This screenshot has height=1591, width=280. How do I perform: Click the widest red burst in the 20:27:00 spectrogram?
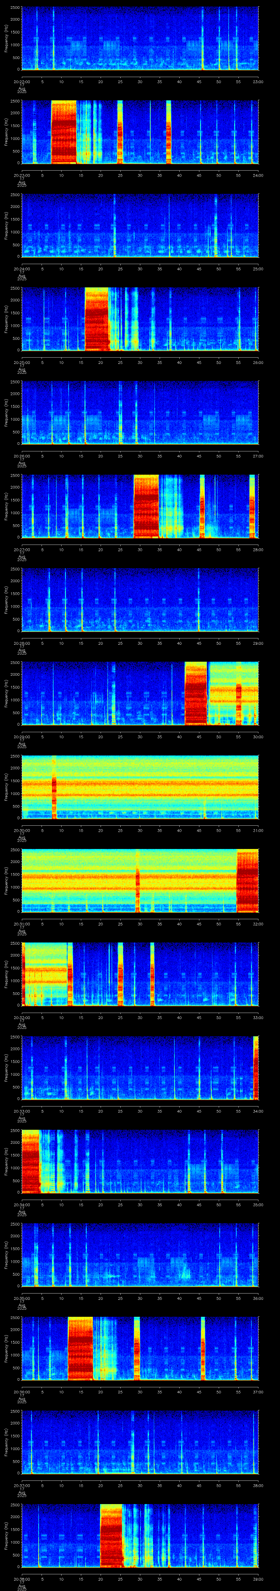pos(147,506)
